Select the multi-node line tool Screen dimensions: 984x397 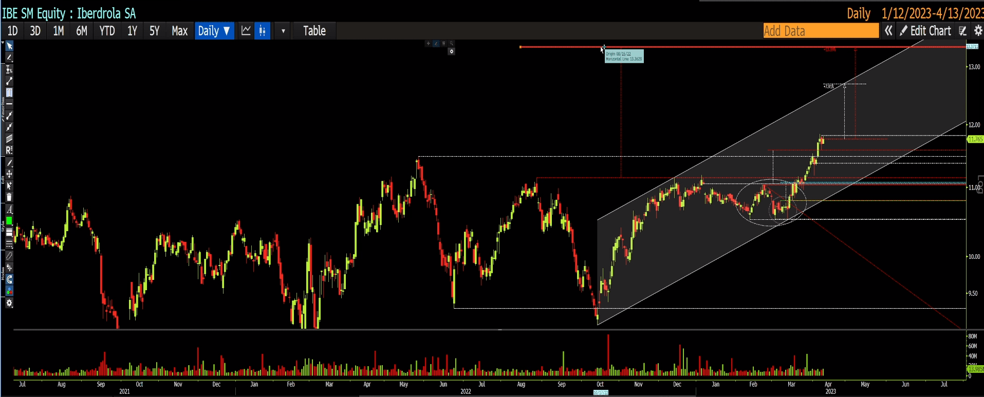tap(9, 127)
